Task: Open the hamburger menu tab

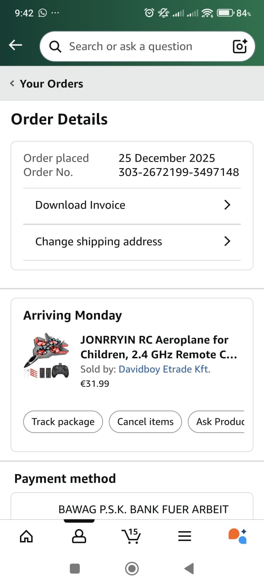Action: (x=185, y=536)
